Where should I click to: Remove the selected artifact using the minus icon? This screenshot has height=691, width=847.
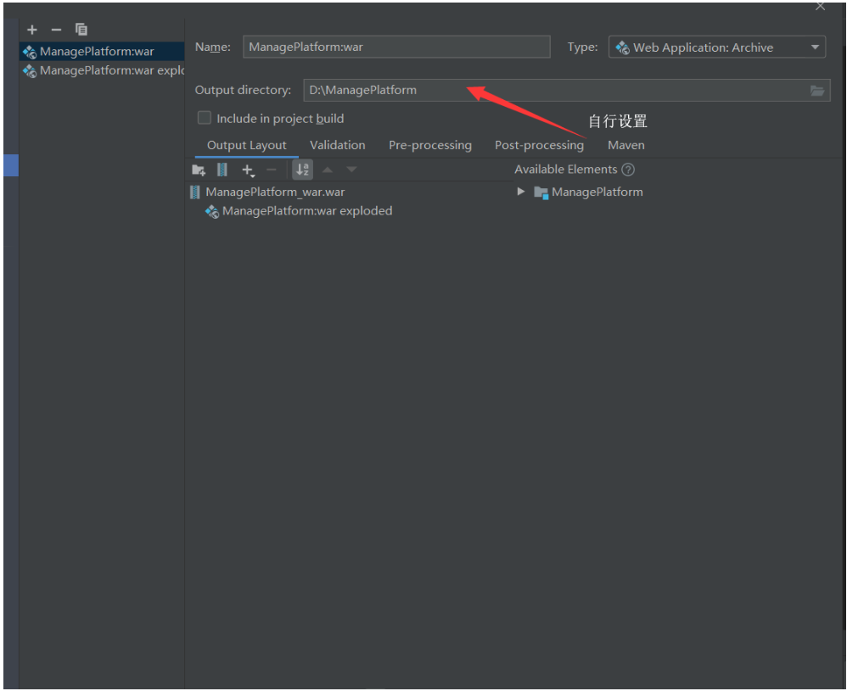click(x=56, y=29)
